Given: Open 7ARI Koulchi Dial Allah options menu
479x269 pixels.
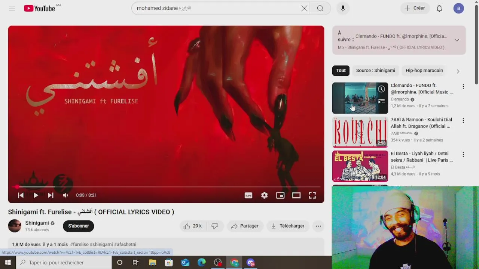Looking at the screenshot, I should (463, 121).
